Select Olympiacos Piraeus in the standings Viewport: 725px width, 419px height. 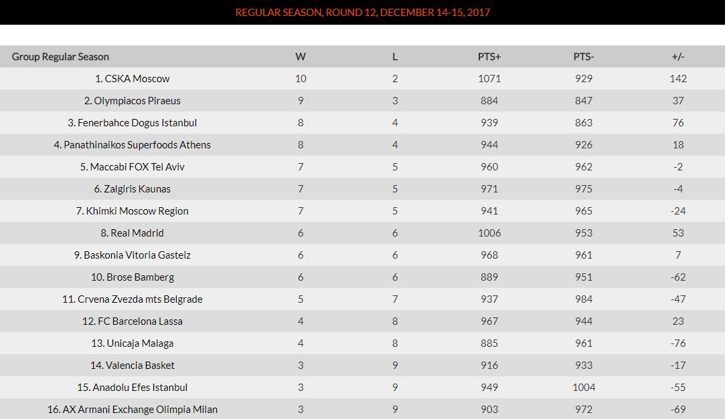pos(133,101)
